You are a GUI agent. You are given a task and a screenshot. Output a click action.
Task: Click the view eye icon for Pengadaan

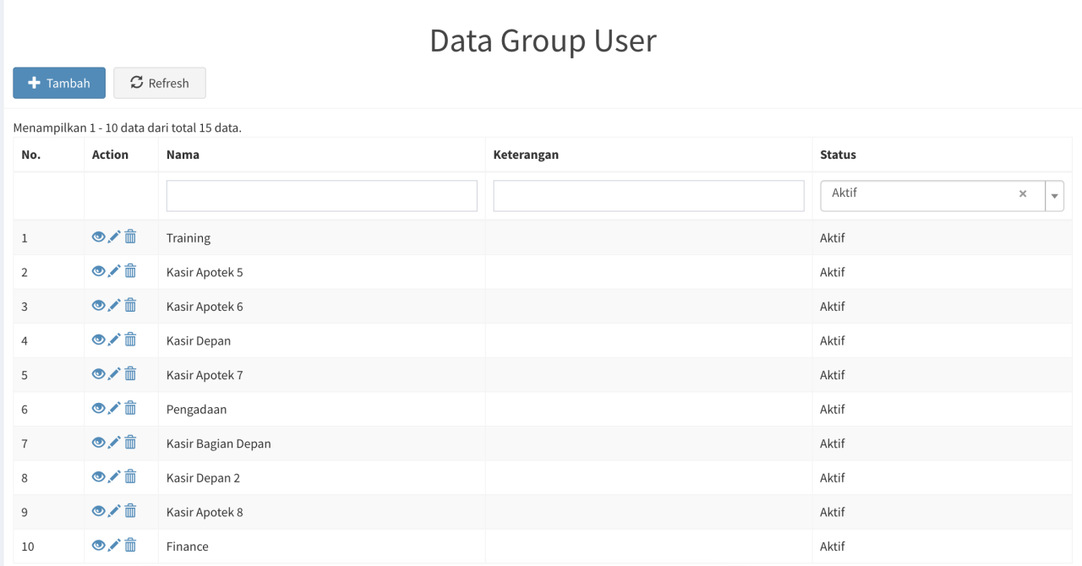(99, 408)
